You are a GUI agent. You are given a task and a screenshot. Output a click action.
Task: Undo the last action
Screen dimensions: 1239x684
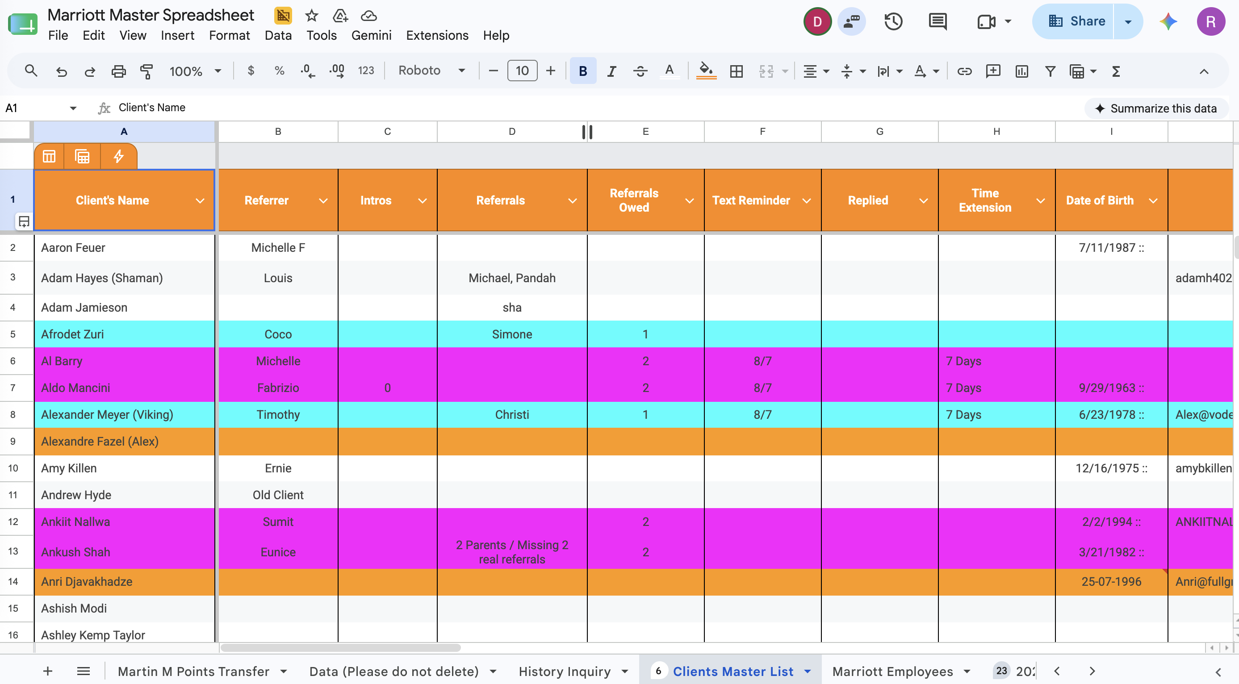click(61, 71)
